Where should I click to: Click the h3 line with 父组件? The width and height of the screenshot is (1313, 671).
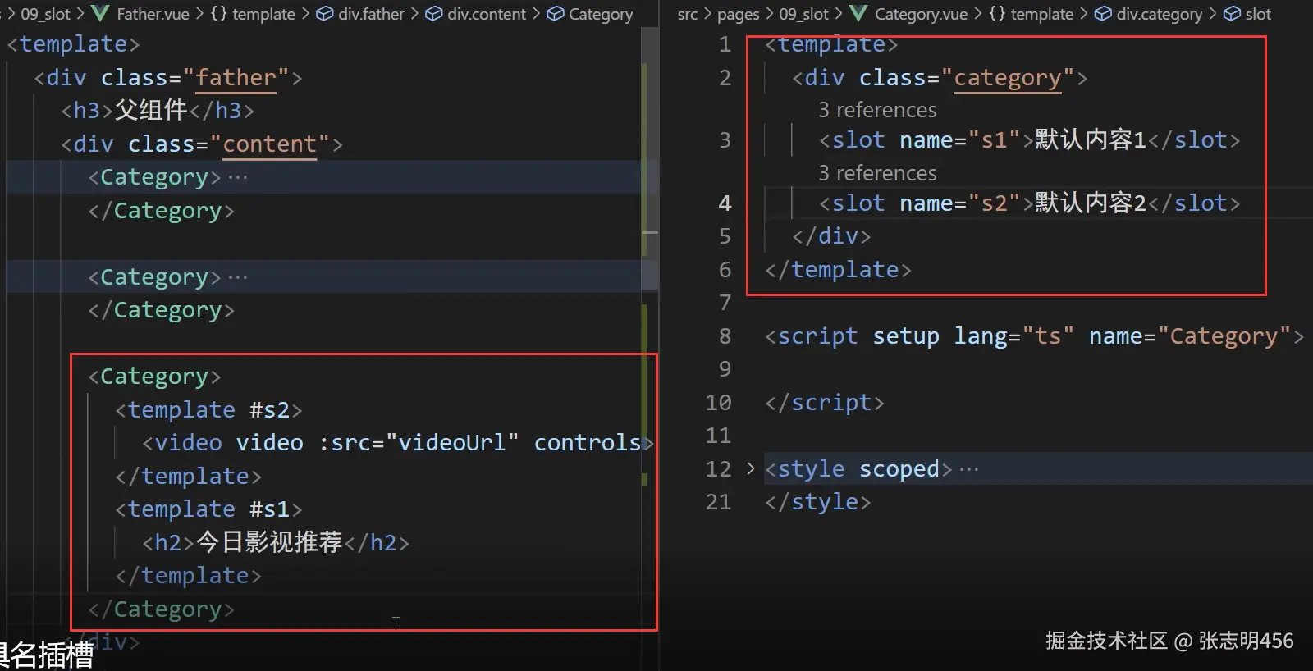click(x=158, y=110)
